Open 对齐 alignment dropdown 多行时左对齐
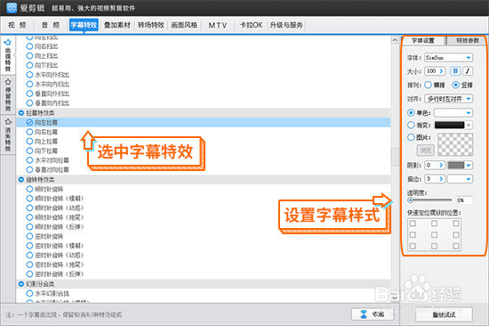The width and height of the screenshot is (489, 326). coord(448,99)
